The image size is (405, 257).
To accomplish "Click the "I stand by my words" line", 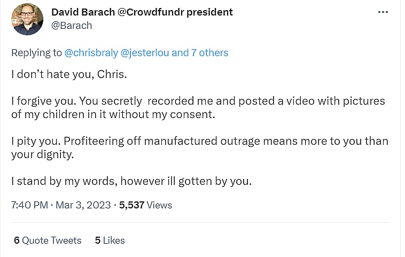I will (x=131, y=181).
